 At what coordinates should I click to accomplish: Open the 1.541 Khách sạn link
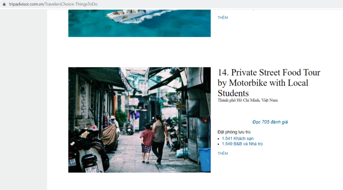click(x=238, y=138)
